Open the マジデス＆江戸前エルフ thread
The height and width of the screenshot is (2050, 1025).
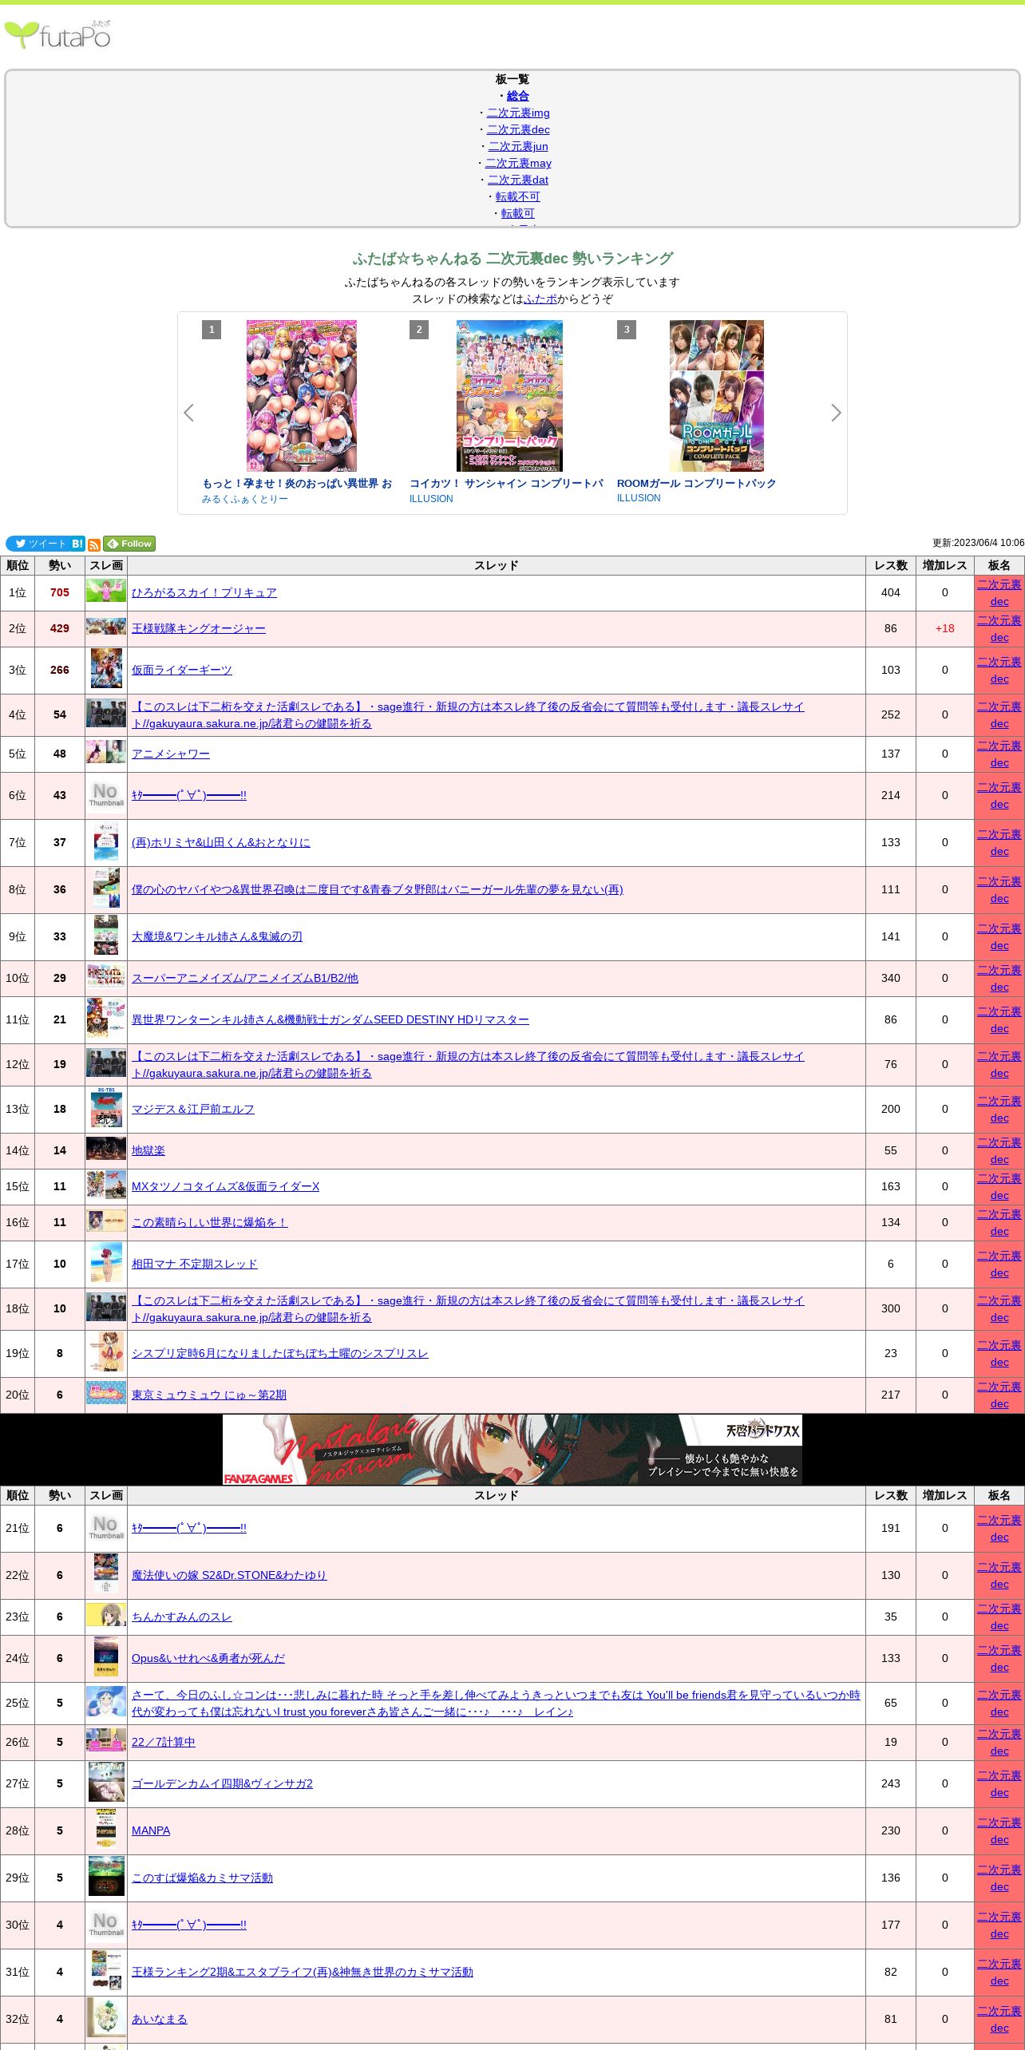[193, 1109]
